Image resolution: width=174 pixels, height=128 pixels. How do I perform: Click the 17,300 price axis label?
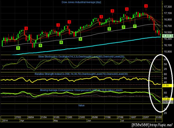click(168, 7)
